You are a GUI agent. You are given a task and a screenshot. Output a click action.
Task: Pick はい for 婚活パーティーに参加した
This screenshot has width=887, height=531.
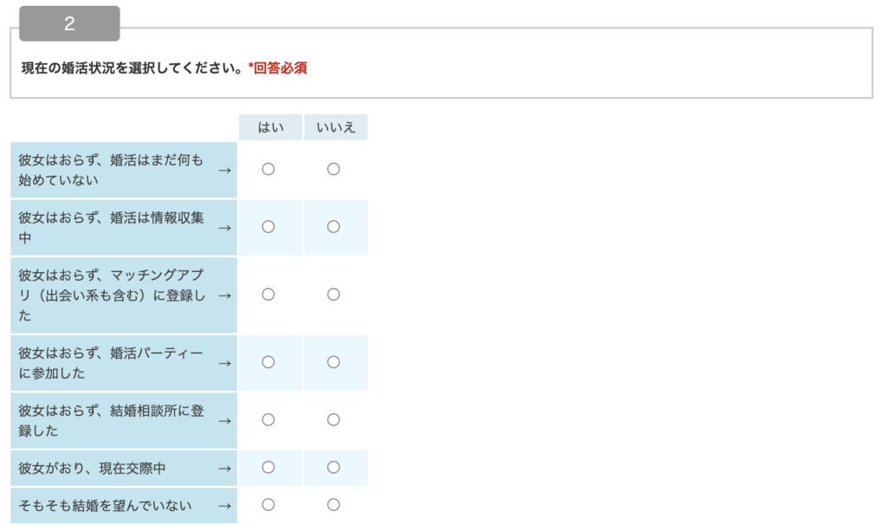269,362
